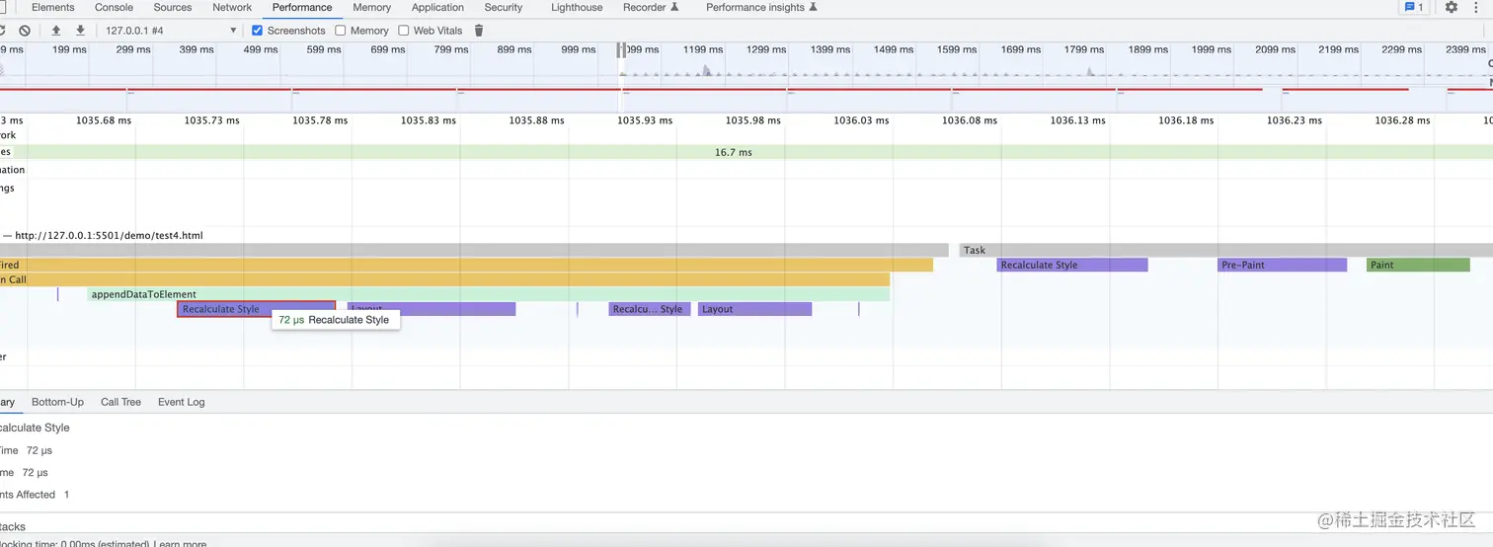This screenshot has width=1493, height=547.
Task: Collapse the test4.html main thread track
Action: coord(7,236)
